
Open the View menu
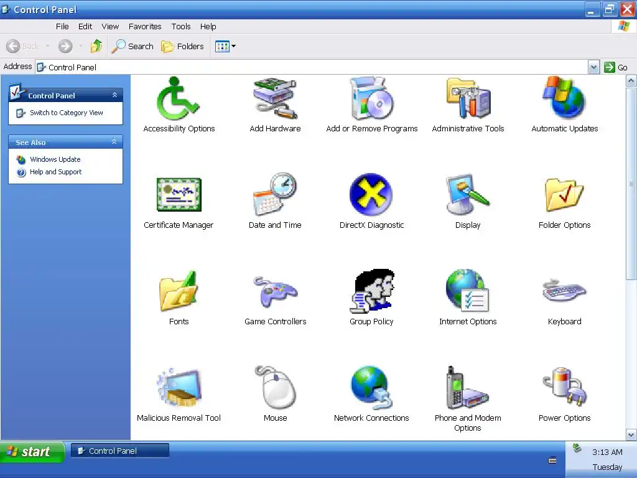point(110,26)
